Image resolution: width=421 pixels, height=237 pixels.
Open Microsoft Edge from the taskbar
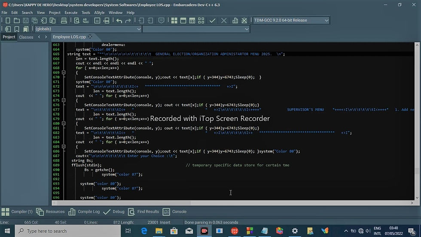tap(144, 231)
